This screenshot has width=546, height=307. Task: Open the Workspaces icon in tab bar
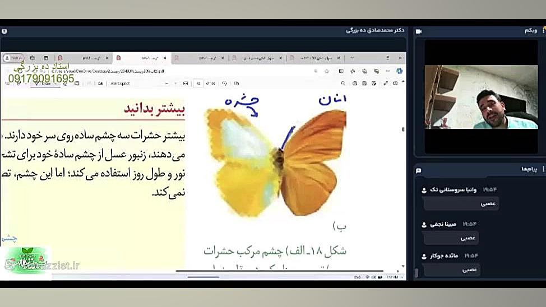coord(33,58)
